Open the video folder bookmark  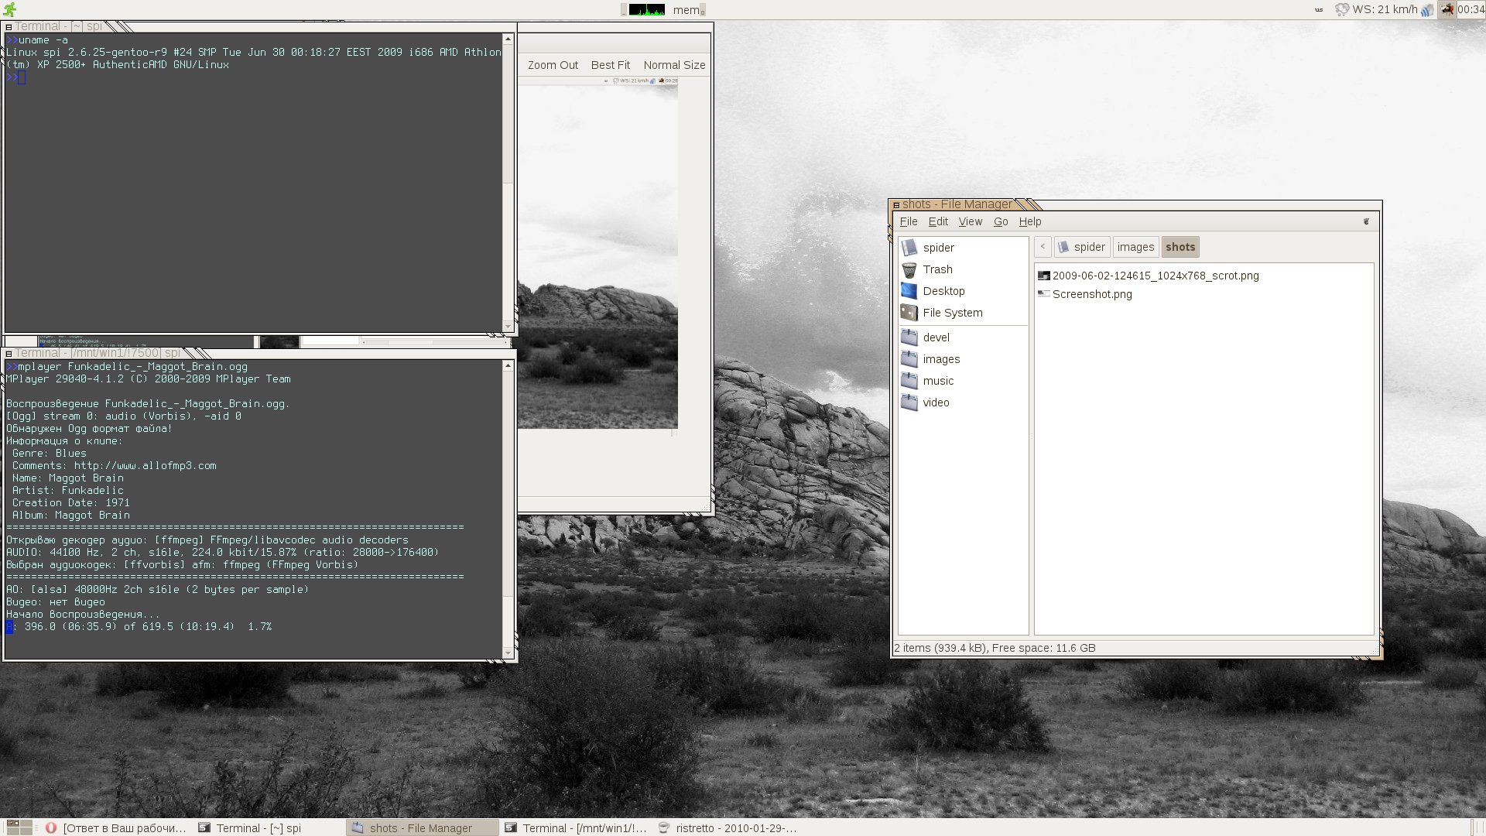tap(963, 403)
